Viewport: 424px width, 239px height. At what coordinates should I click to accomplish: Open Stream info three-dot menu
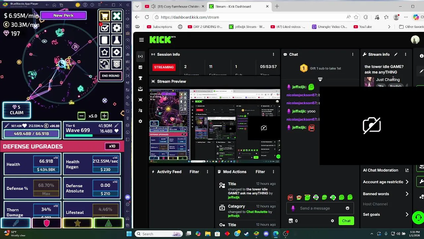(x=405, y=54)
